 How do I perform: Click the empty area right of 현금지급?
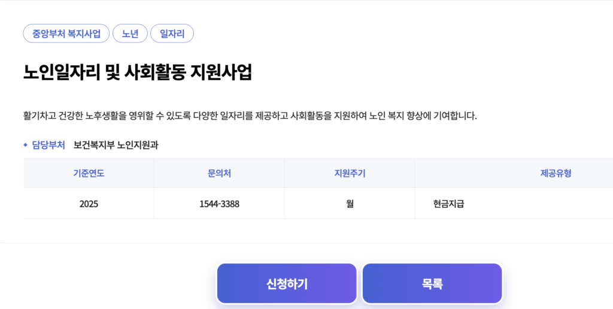(x=539, y=204)
